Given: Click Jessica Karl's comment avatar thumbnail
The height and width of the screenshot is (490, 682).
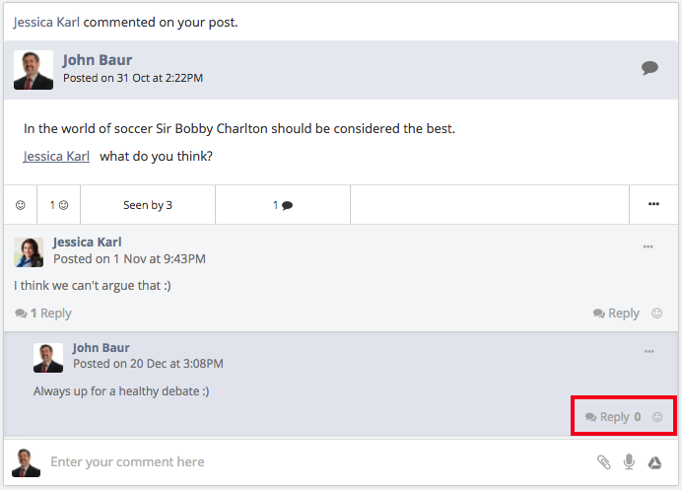Looking at the screenshot, I should pyautogui.click(x=29, y=252).
